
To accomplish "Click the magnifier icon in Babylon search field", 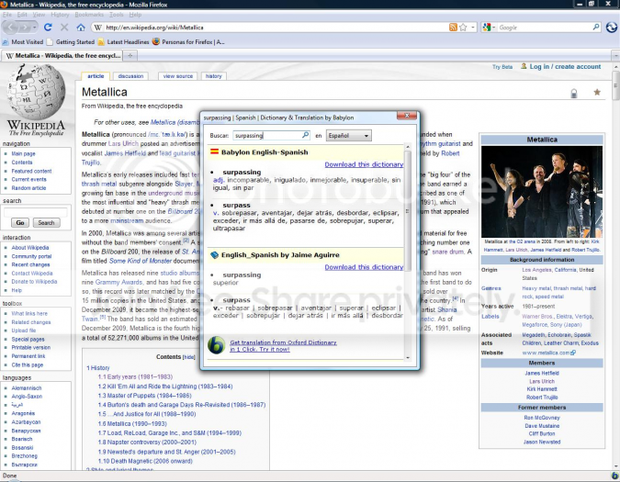I will [x=305, y=135].
